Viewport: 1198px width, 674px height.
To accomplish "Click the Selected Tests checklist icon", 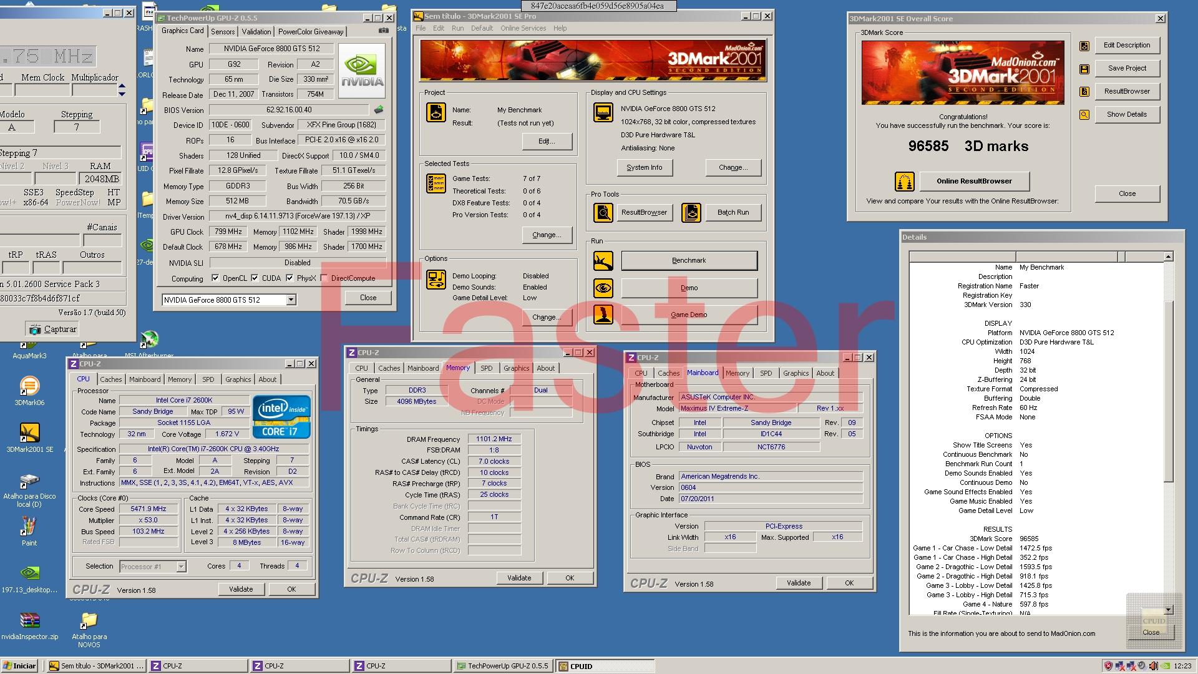I will [x=436, y=183].
